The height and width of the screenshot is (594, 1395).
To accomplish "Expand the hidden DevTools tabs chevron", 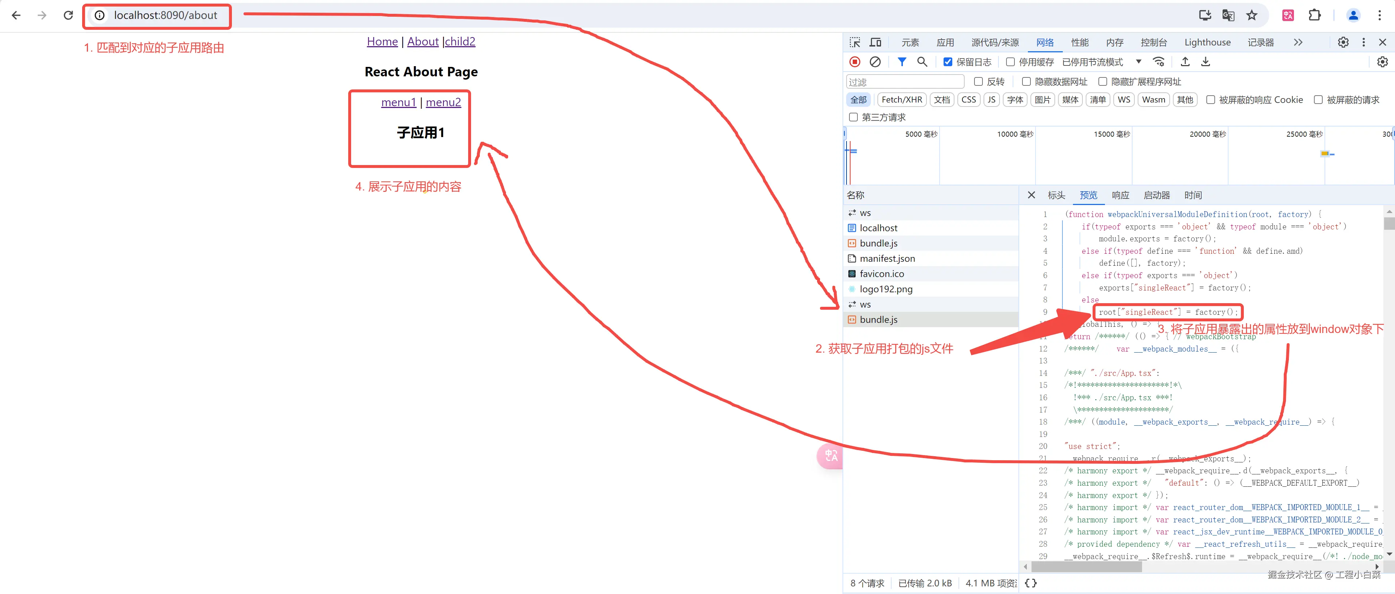I will 1298,42.
